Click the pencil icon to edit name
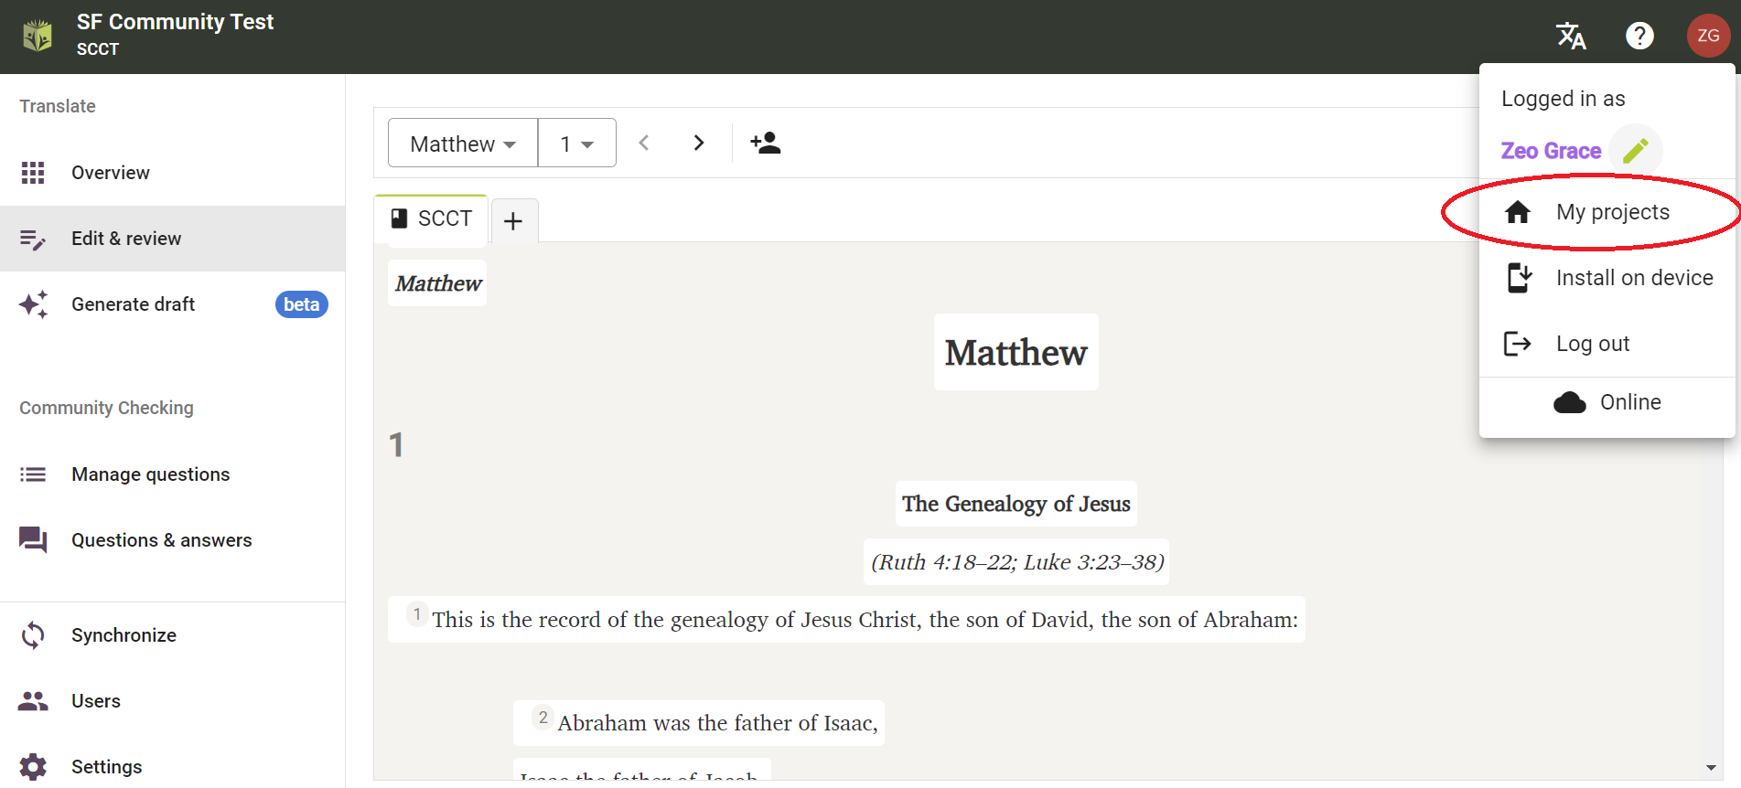 (1635, 150)
